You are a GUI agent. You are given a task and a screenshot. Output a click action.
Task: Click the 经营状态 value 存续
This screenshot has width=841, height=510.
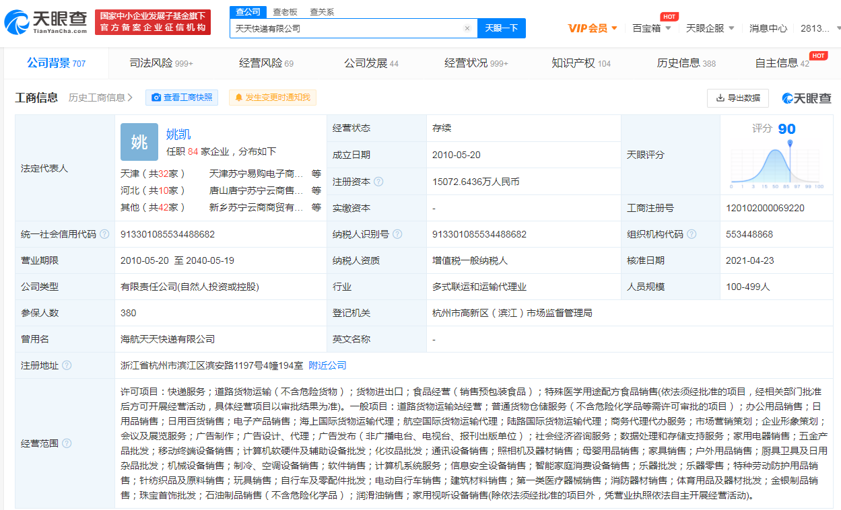pyautogui.click(x=442, y=128)
